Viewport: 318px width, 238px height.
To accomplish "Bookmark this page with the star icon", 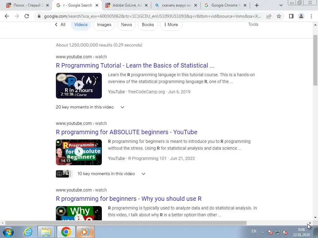I will (x=279, y=16).
